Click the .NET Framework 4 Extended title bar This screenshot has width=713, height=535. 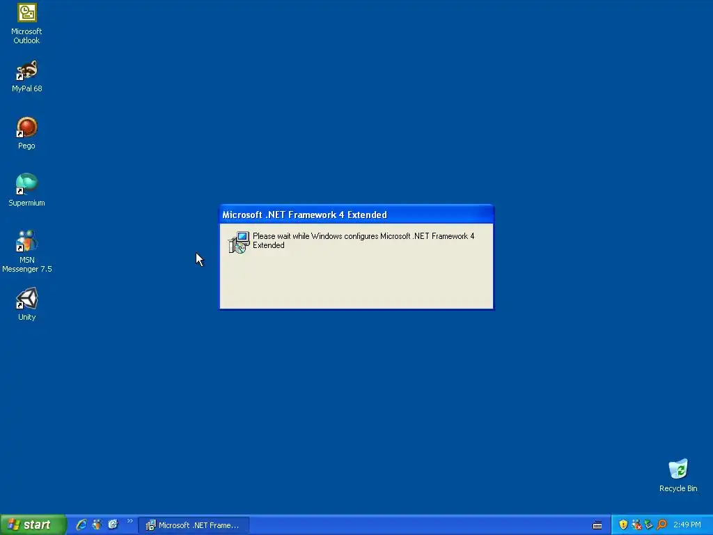point(356,215)
